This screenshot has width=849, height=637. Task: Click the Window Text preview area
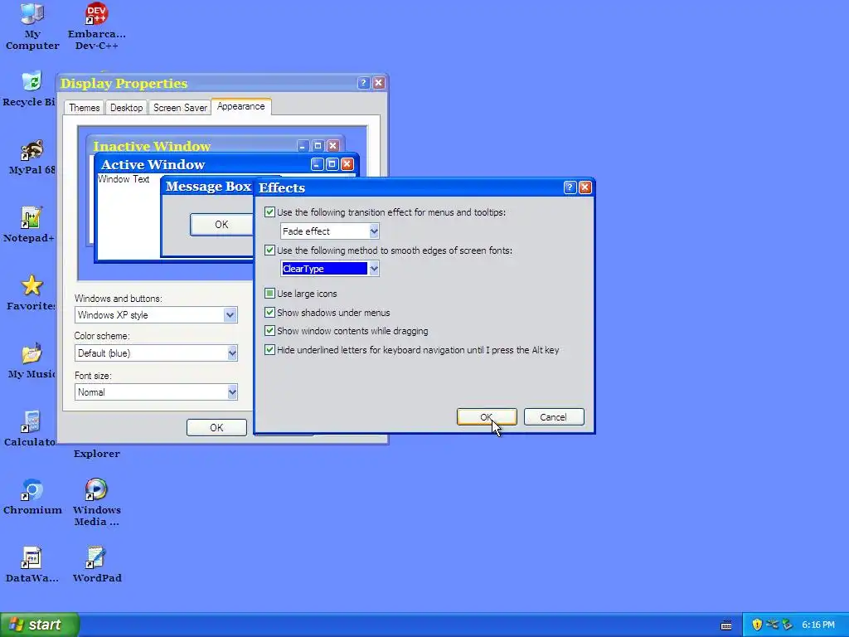[x=124, y=179]
